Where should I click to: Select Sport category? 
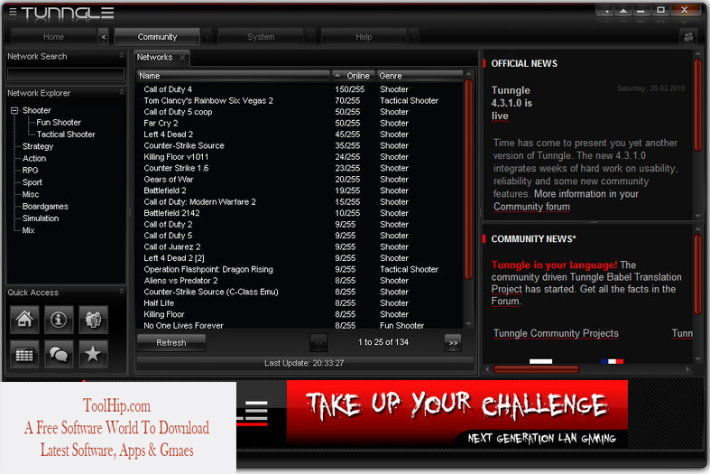[x=32, y=182]
